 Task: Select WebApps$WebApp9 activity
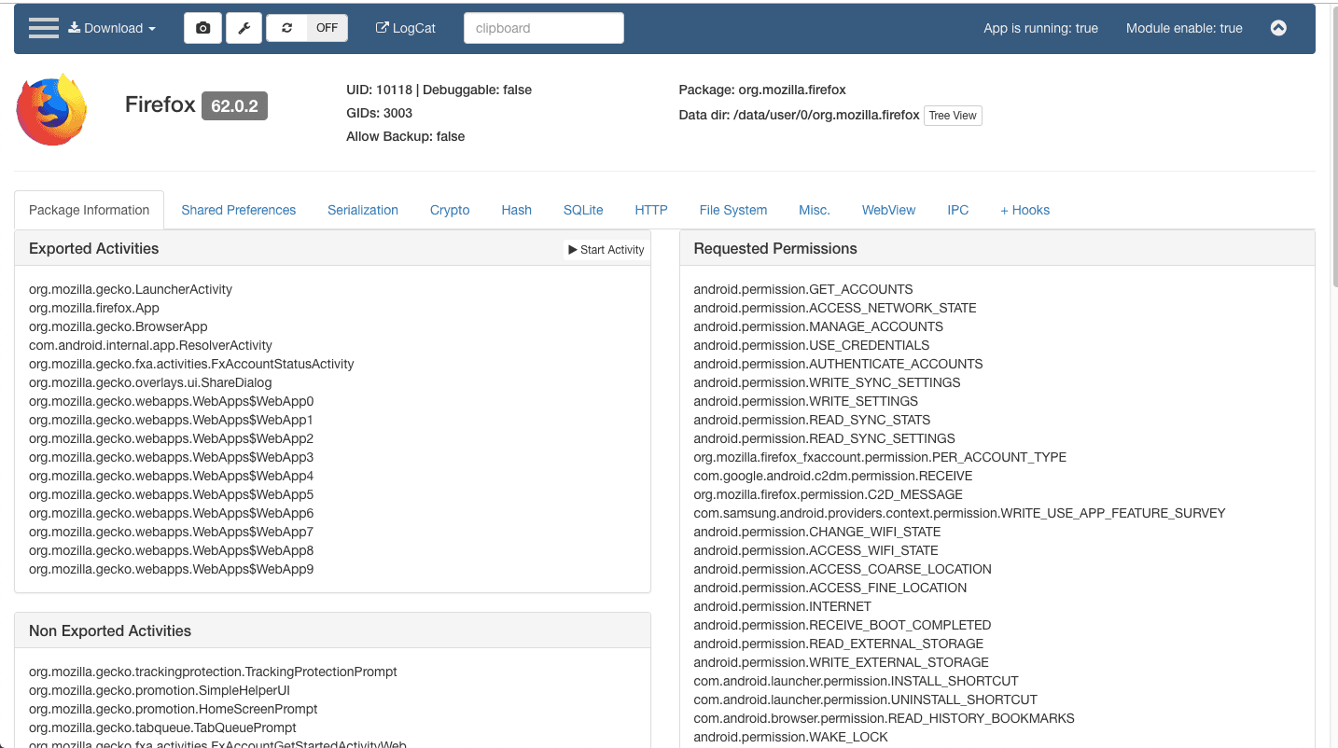click(x=171, y=569)
